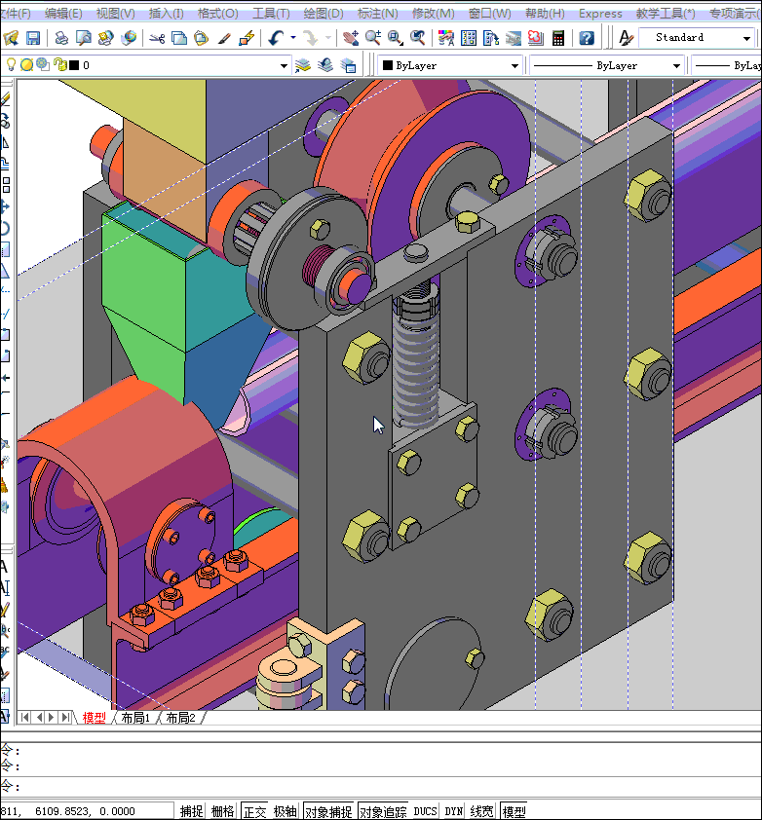Viewport: 762px width, 820px height.
Task: Activate Zoom Realtime magnifier
Action: 373,38
